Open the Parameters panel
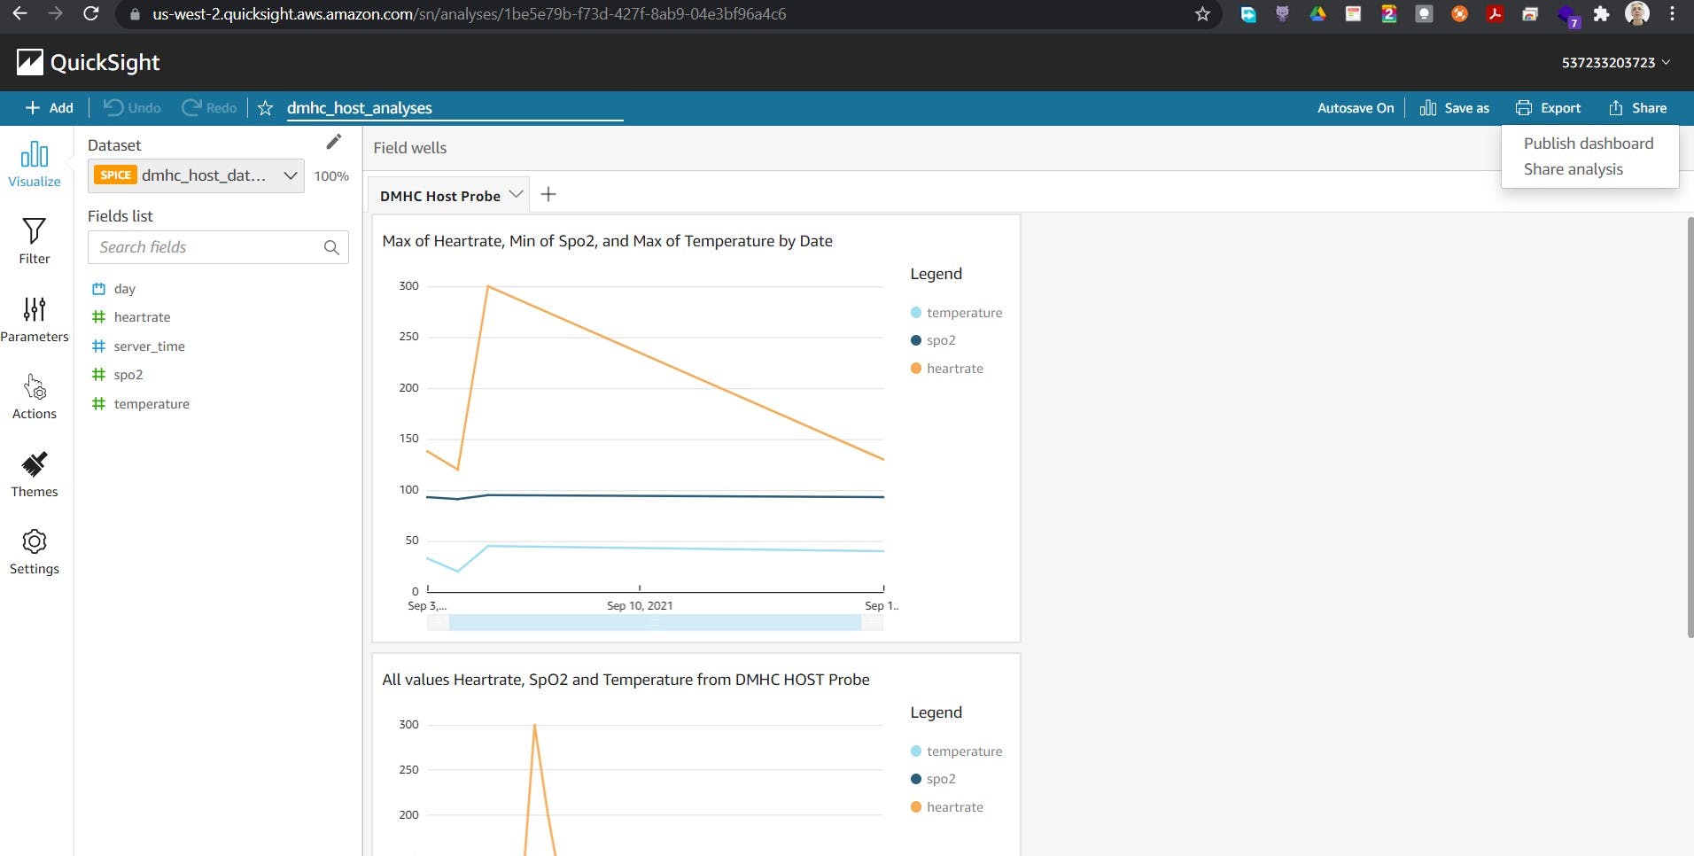This screenshot has height=856, width=1694. (35, 320)
